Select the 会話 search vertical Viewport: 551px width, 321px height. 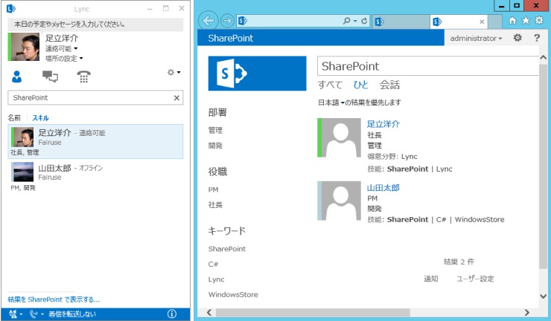click(389, 85)
